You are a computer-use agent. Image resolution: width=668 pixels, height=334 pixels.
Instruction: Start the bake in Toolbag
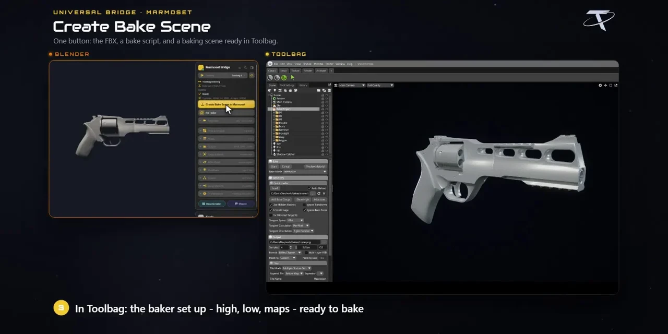274,166
